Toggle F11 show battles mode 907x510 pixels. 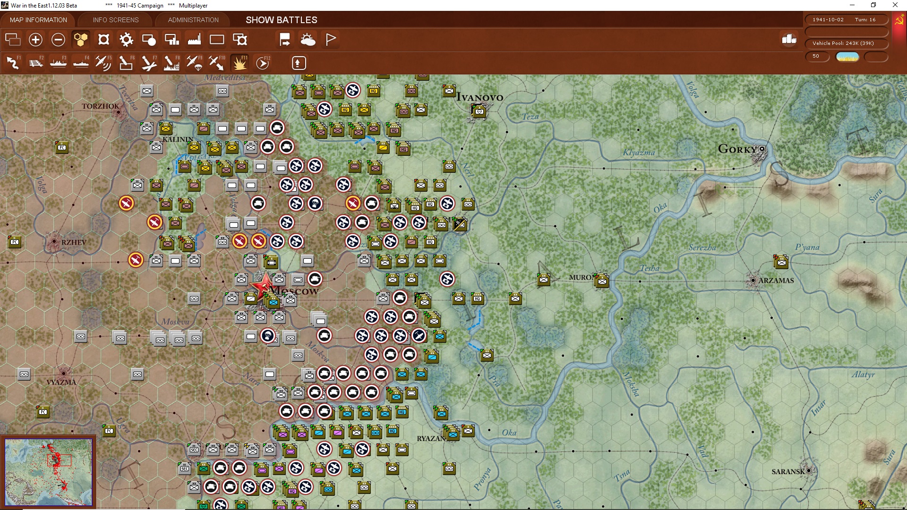point(240,63)
